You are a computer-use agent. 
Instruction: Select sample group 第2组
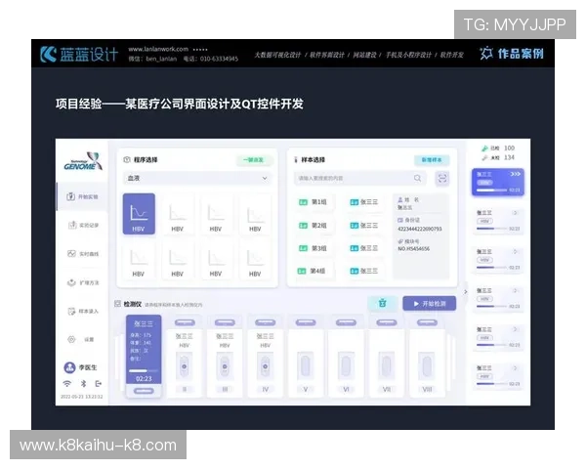click(x=314, y=225)
